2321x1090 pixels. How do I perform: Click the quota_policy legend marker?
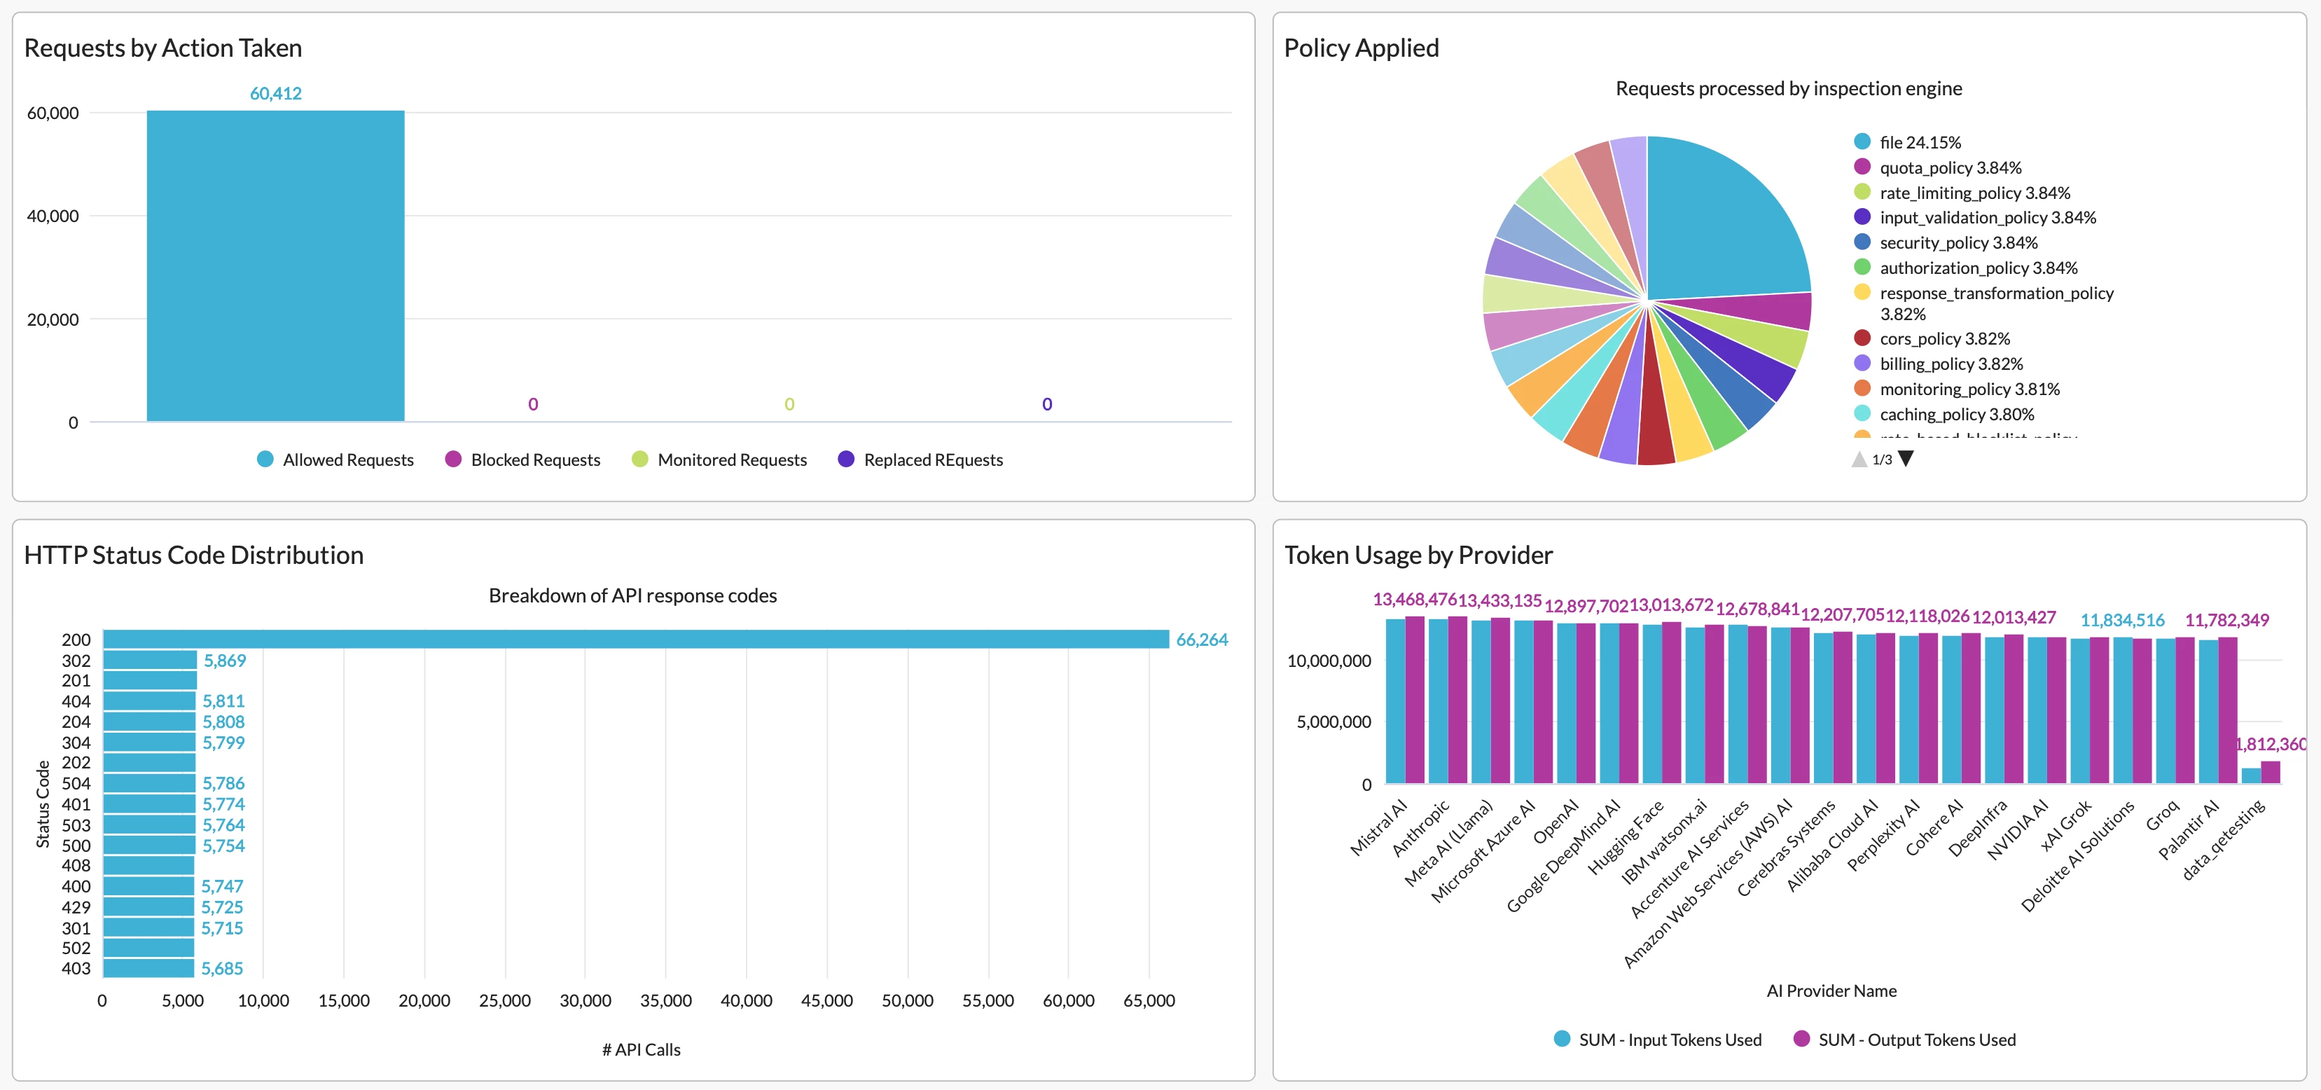click(1862, 167)
